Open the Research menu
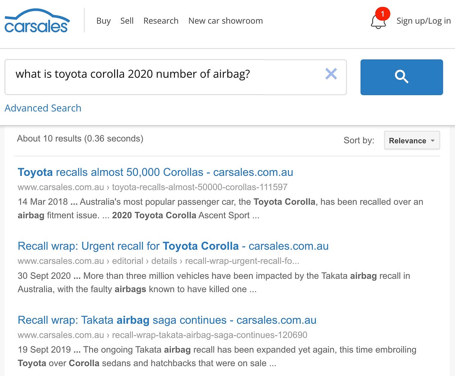455x376 pixels. (161, 21)
